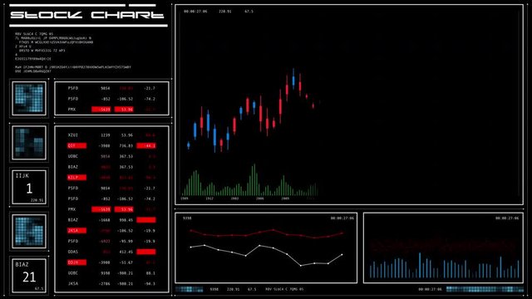Click the small heatmap strip at bottom left

click(x=190, y=289)
